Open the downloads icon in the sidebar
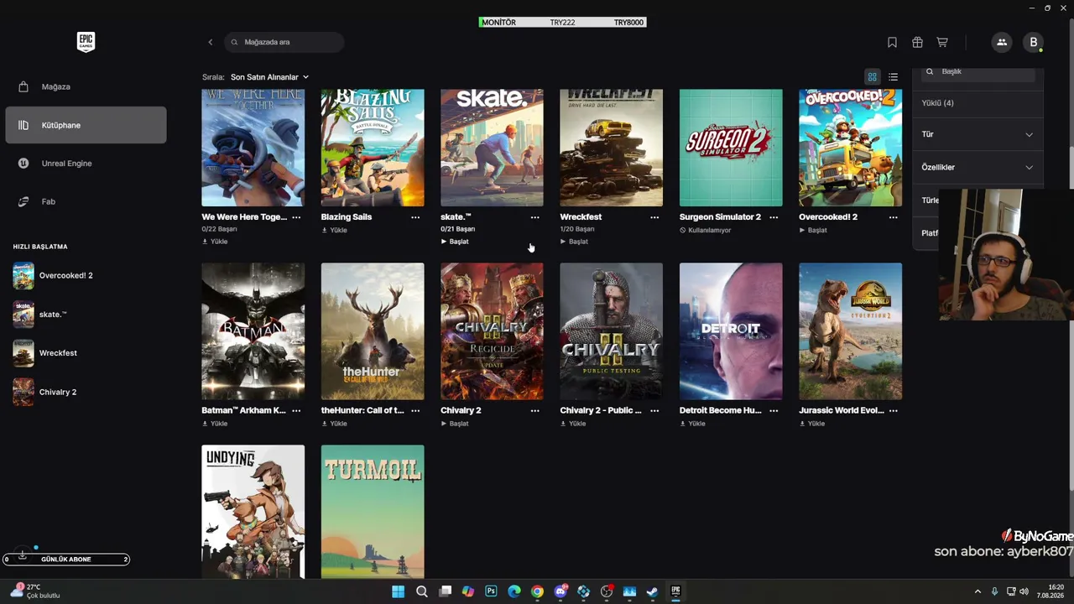Viewport: 1074px width, 604px height. (23, 555)
